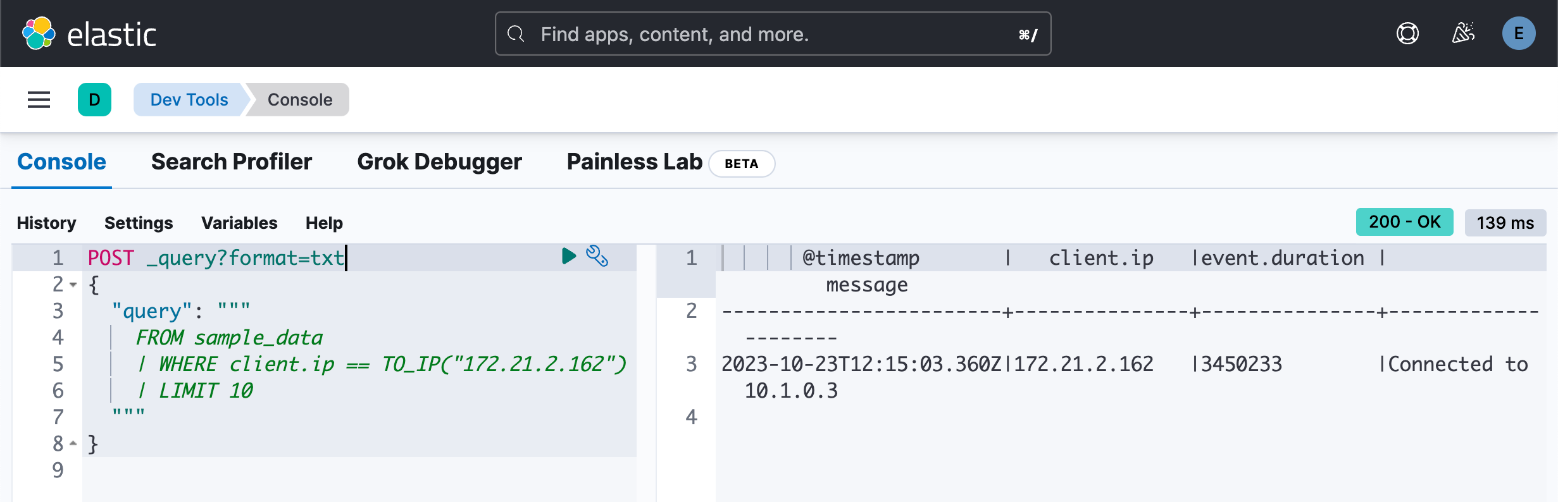Image resolution: width=1558 pixels, height=502 pixels.
Task: Open console Settings
Action: [139, 223]
